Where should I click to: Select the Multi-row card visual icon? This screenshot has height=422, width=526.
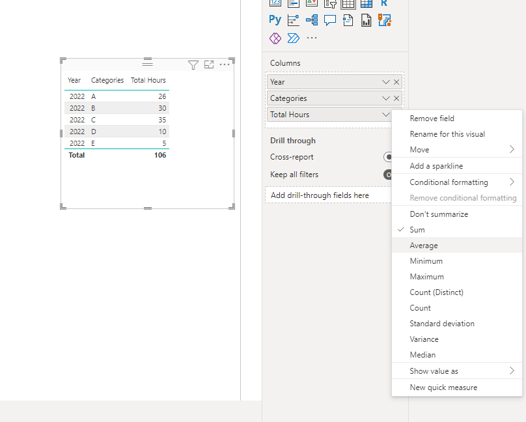293,3
